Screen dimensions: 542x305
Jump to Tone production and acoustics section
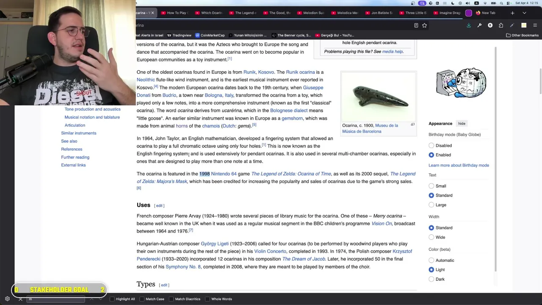pos(92,109)
